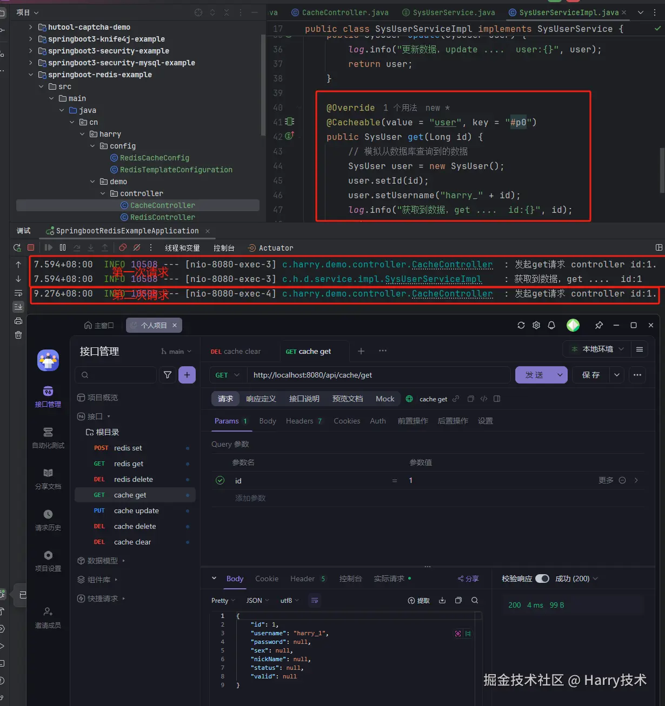Open 项目设置 in Apifox sidebar

point(48,561)
